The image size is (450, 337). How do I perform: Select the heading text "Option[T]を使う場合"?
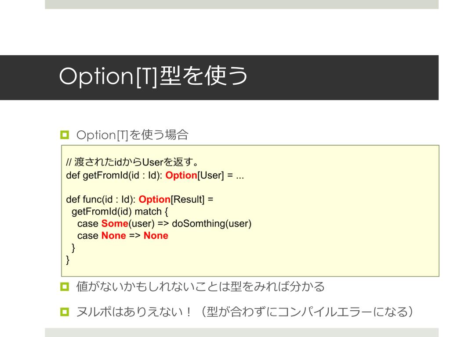tap(132, 135)
